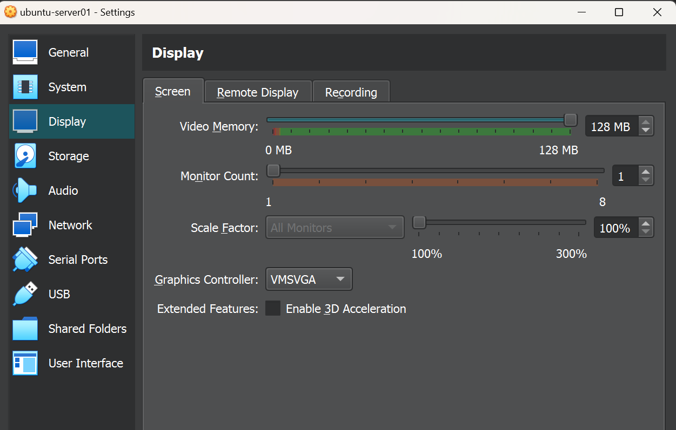This screenshot has width=676, height=430.
Task: Open the USB plug icon
Action: 25,294
